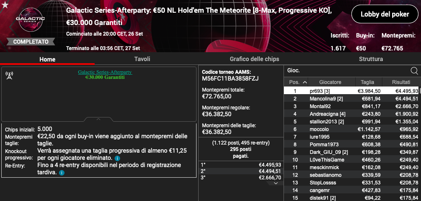Switch to the Tavoli tab
This screenshot has height=201, width=421.
142,59
